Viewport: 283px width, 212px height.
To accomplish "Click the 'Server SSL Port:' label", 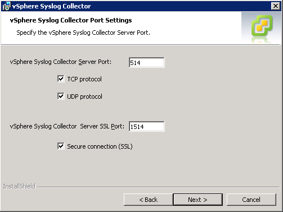I will [x=102, y=126].
